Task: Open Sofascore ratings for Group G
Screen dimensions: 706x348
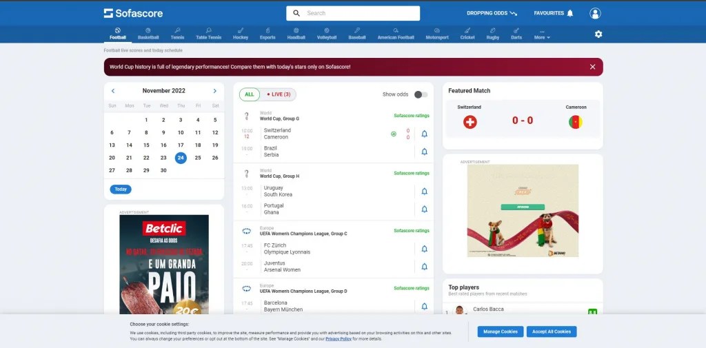Action: click(x=412, y=116)
